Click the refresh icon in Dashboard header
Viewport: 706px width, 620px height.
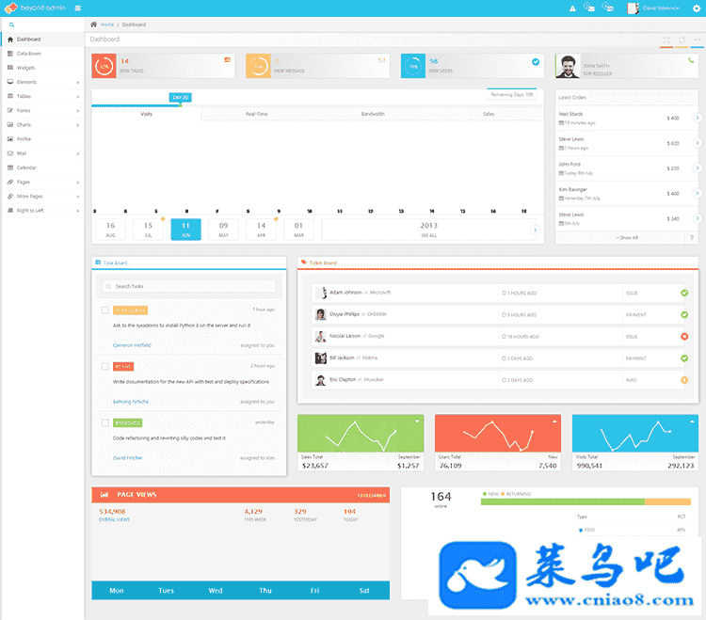(682, 40)
